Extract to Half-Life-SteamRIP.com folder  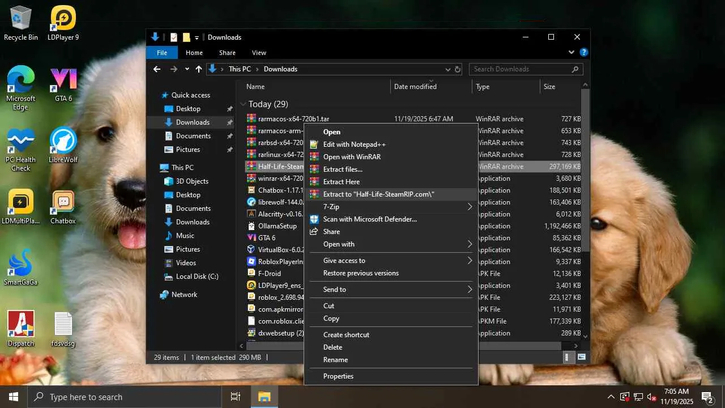tap(391, 194)
